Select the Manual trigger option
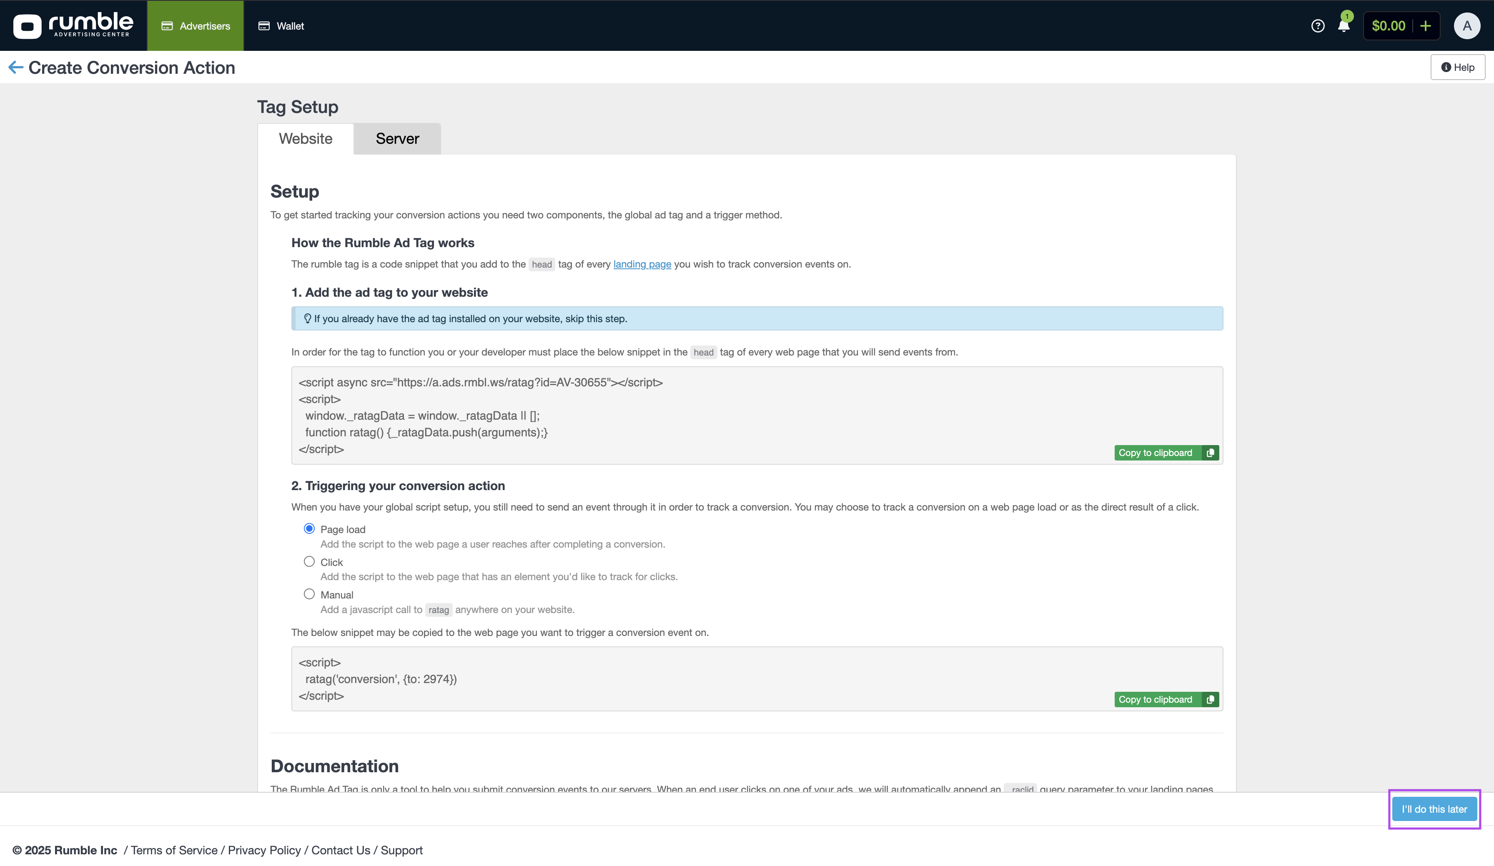 click(x=309, y=594)
